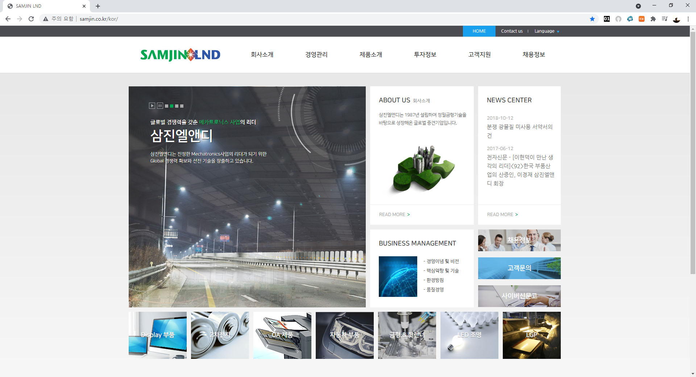Image resolution: width=696 pixels, height=377 pixels.
Task: Open the LGP product tile
Action: coord(532,335)
